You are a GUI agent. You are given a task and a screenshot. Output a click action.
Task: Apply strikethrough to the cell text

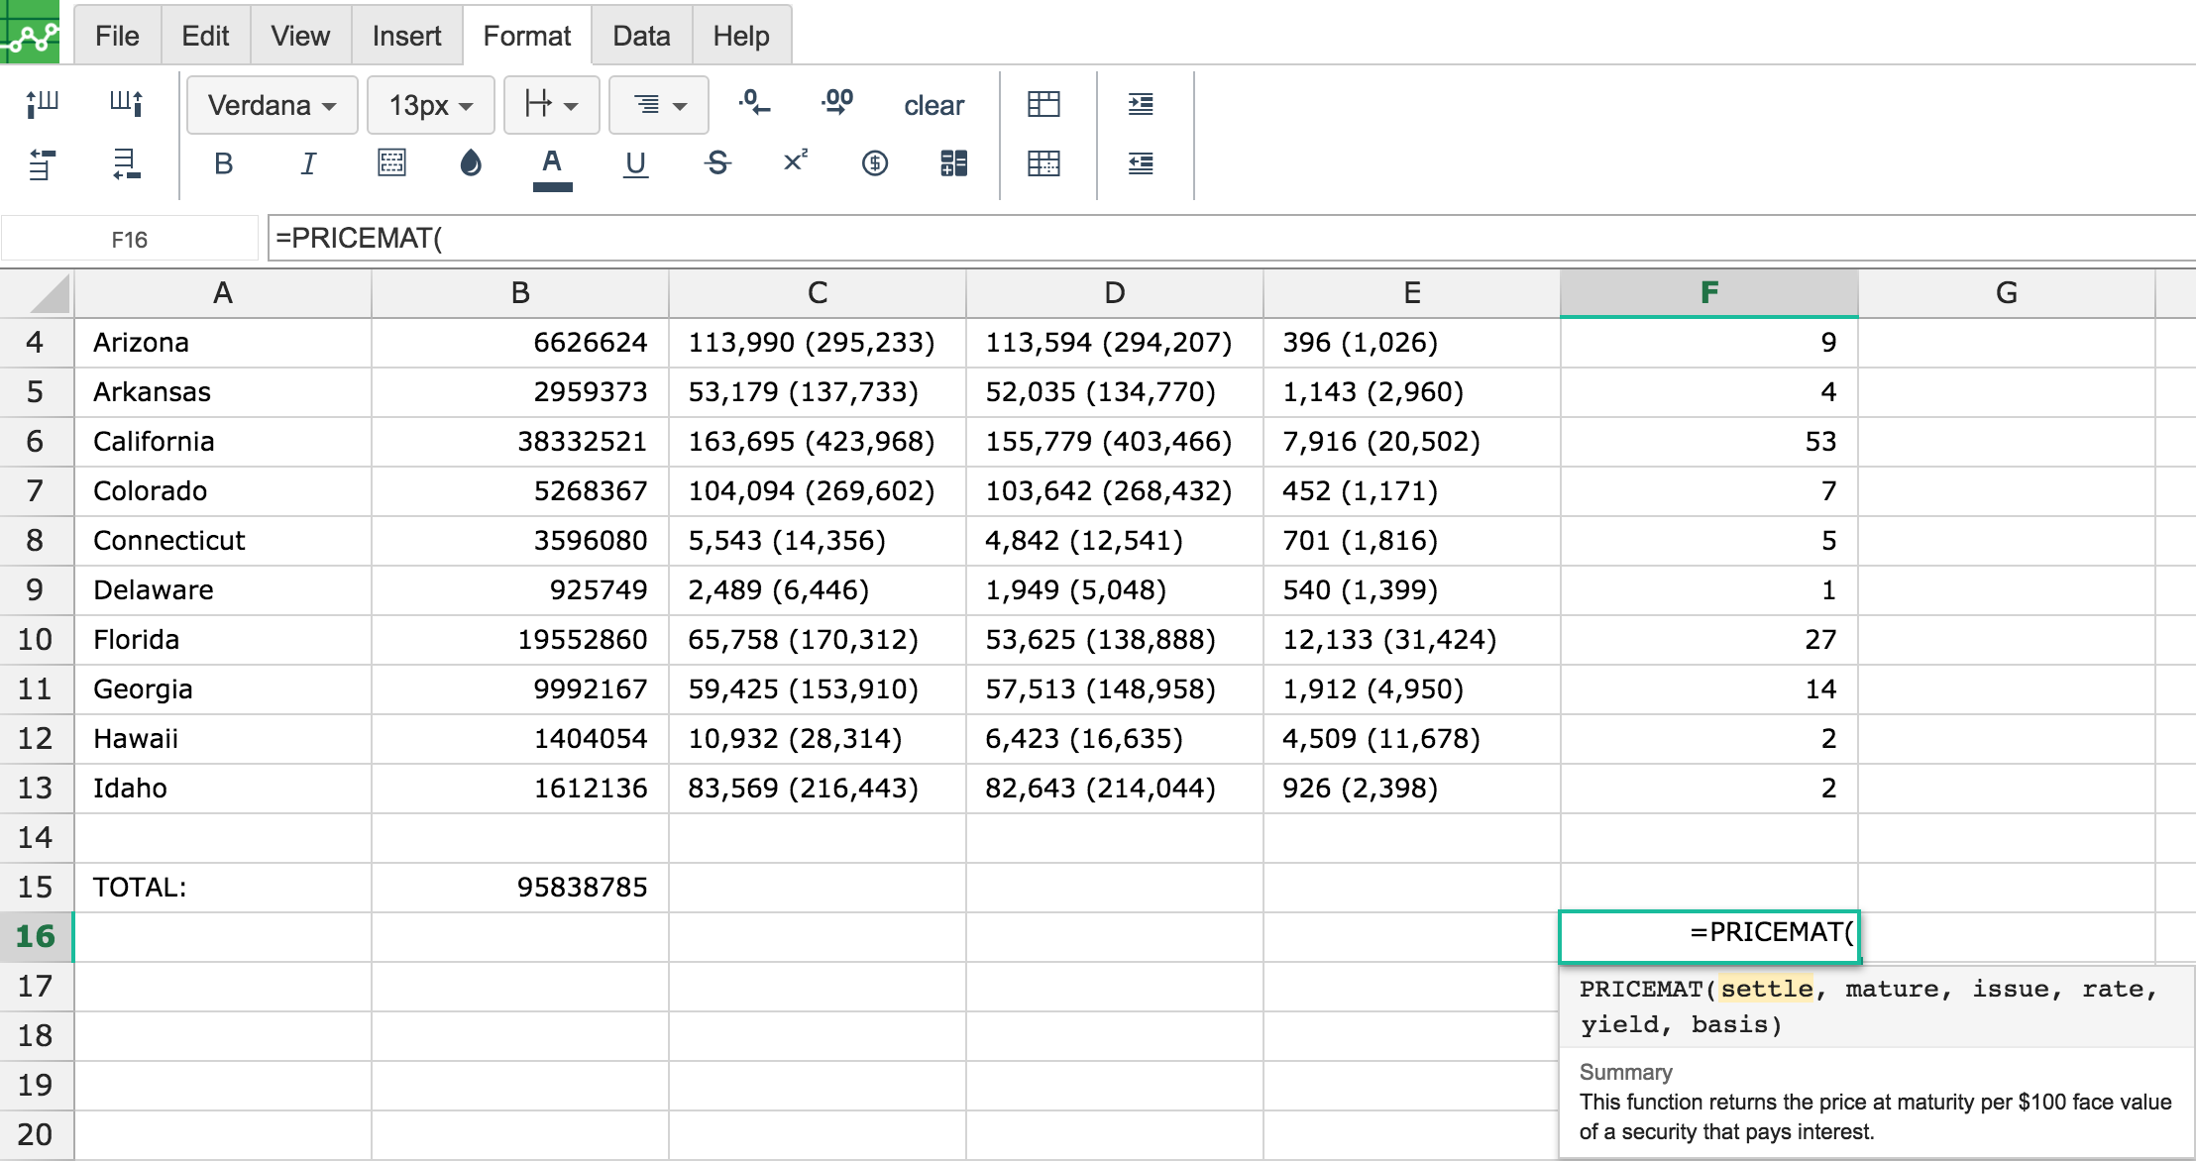click(x=717, y=163)
